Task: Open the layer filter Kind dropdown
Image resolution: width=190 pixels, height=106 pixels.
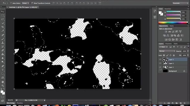Action: 163,47
